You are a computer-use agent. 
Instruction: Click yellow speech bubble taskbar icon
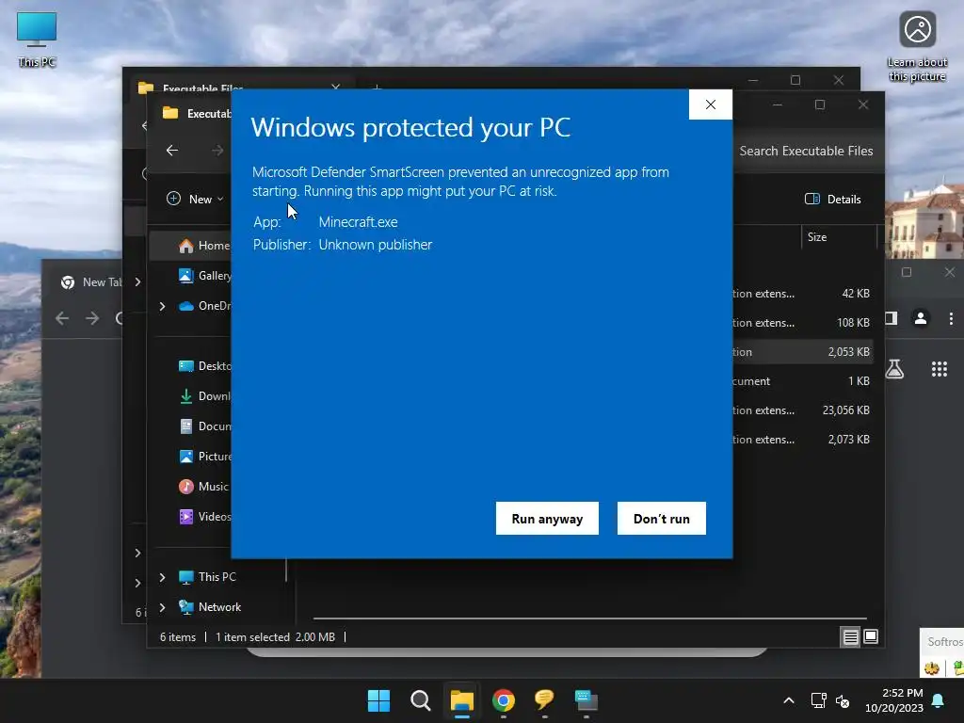[x=545, y=700]
